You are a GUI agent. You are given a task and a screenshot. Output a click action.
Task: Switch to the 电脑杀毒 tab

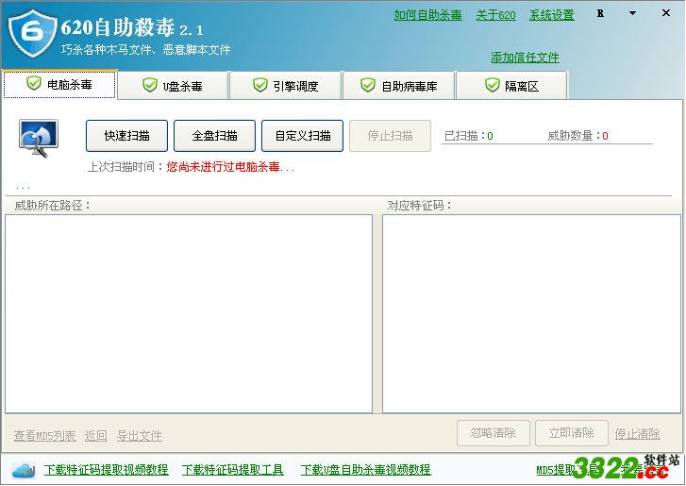(59, 84)
